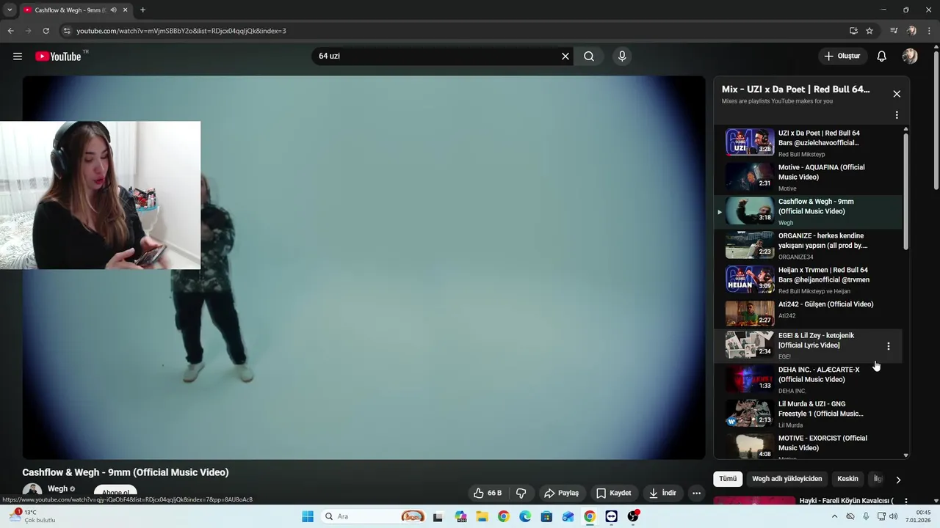Image resolution: width=940 pixels, height=528 pixels.
Task: Open the Wegh channel avatar
Action: (x=32, y=493)
